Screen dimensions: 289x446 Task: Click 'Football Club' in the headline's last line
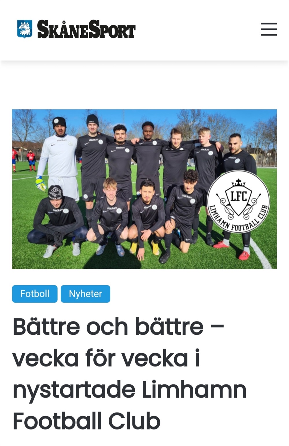pos(86,421)
